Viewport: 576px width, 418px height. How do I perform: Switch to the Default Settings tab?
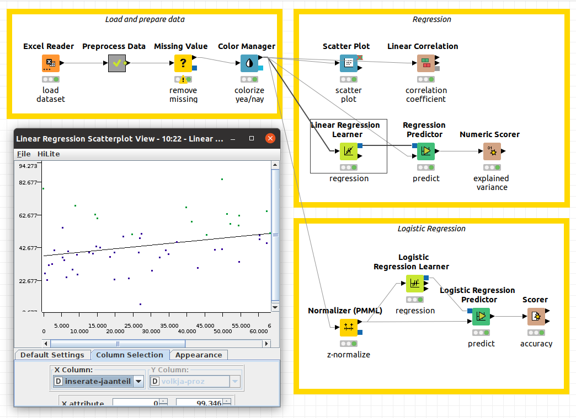click(x=52, y=355)
